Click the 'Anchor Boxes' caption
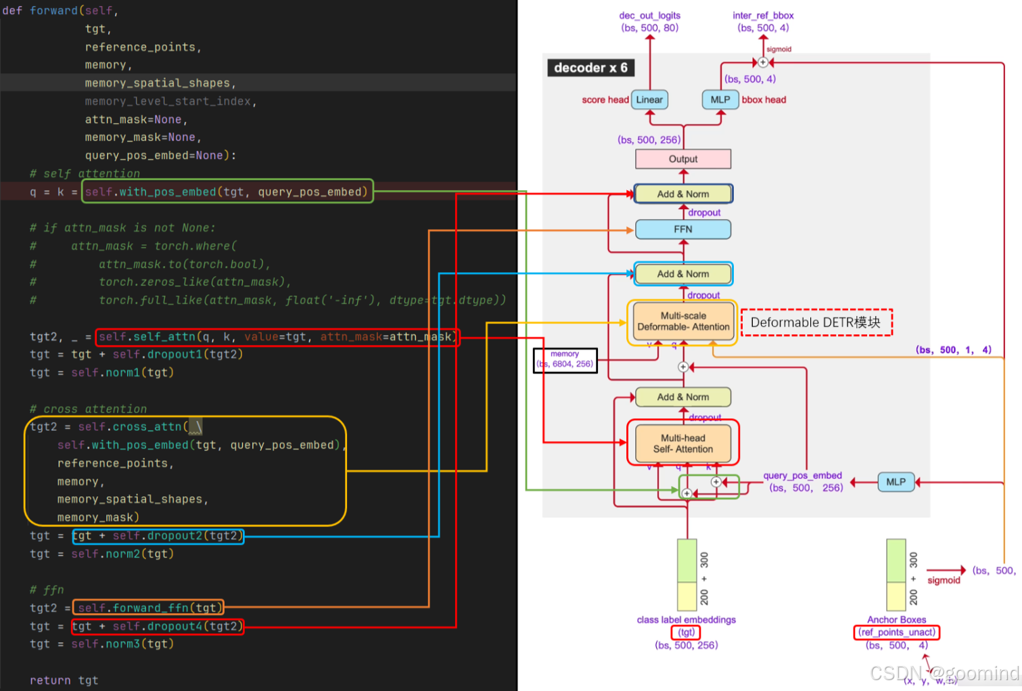1022x691 pixels. coord(897,619)
